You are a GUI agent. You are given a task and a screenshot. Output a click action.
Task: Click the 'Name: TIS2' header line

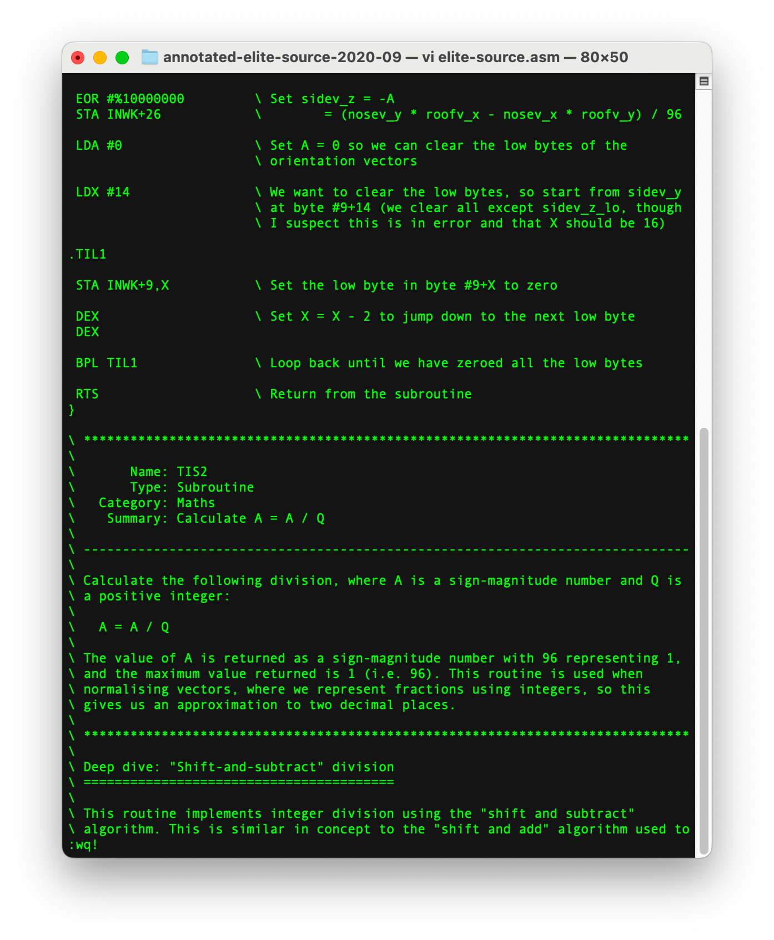click(x=168, y=472)
